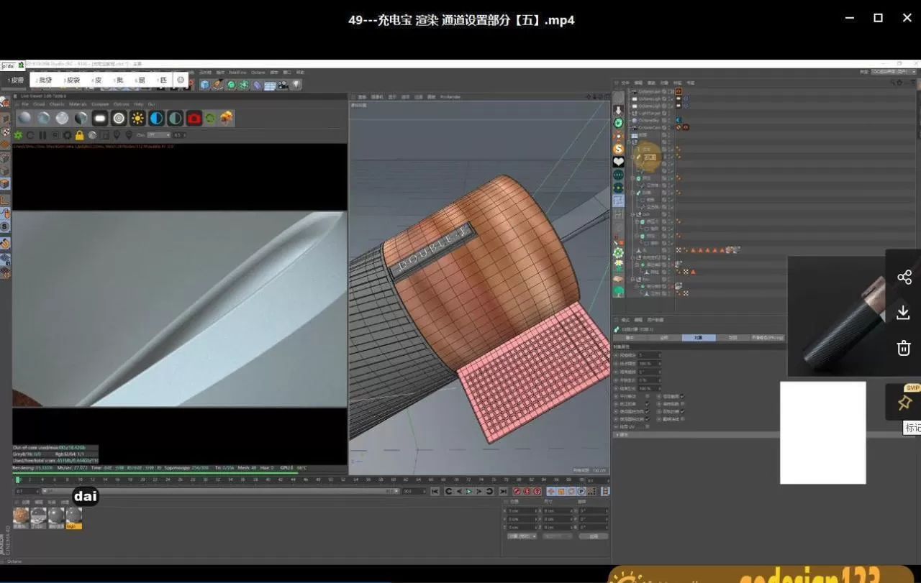The image size is (921, 583).
Task: Expand the LightTarget object's hierarchy arrow
Action: point(630,113)
